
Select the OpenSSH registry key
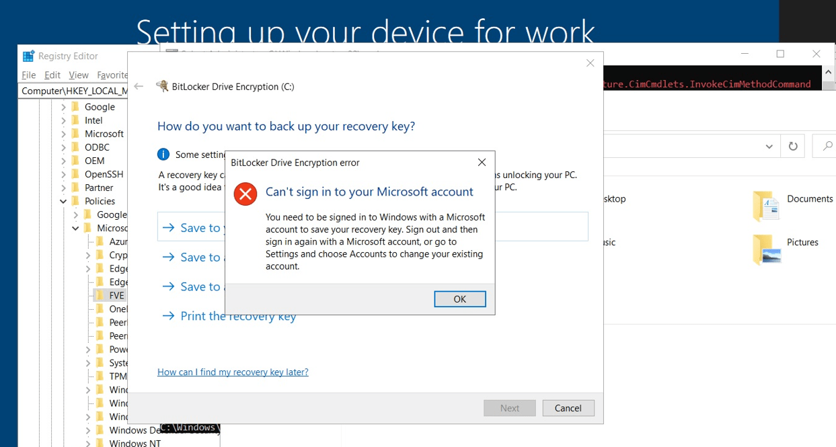pos(102,173)
